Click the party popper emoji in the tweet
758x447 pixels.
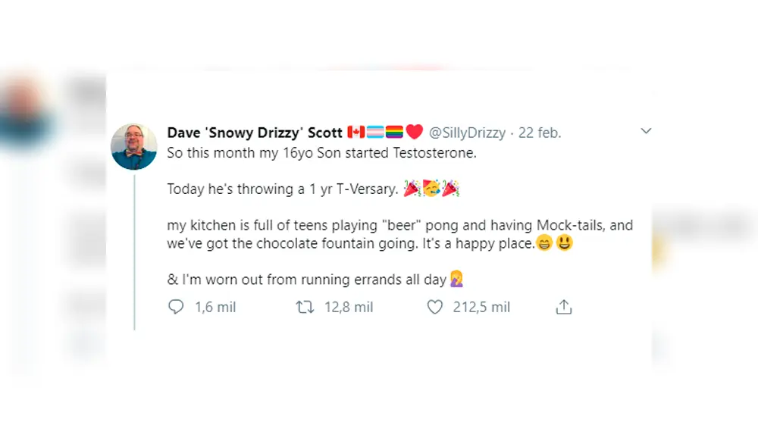click(x=412, y=188)
